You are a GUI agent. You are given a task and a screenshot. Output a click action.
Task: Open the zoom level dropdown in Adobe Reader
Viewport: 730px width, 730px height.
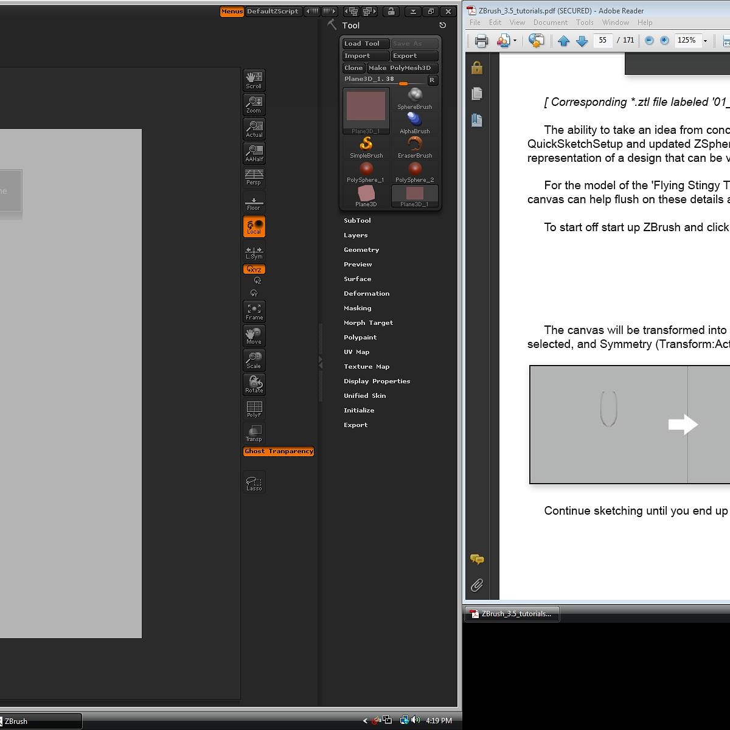tap(704, 40)
